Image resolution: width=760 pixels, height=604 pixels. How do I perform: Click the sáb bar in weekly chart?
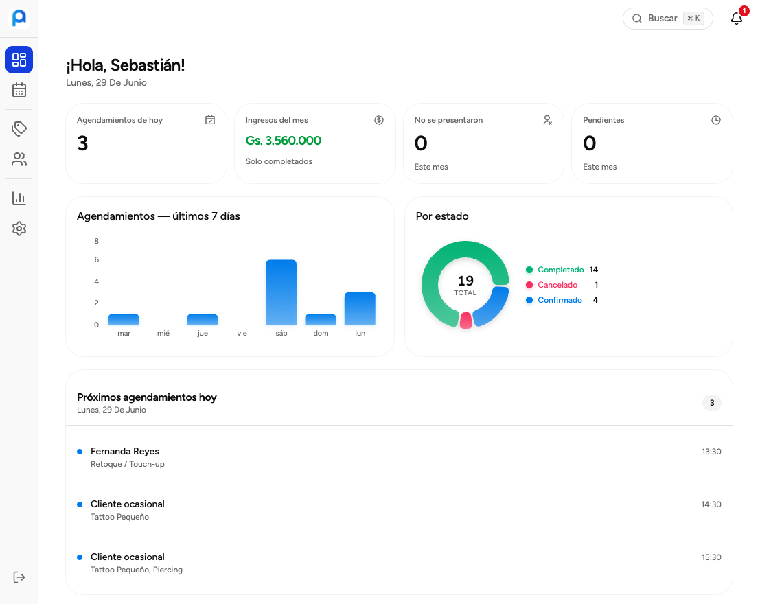[281, 292]
